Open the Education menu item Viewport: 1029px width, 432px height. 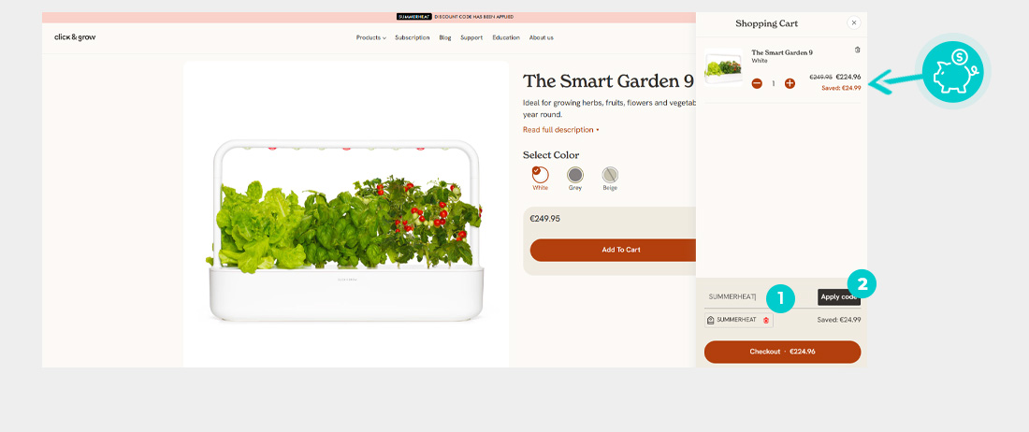[506, 37]
